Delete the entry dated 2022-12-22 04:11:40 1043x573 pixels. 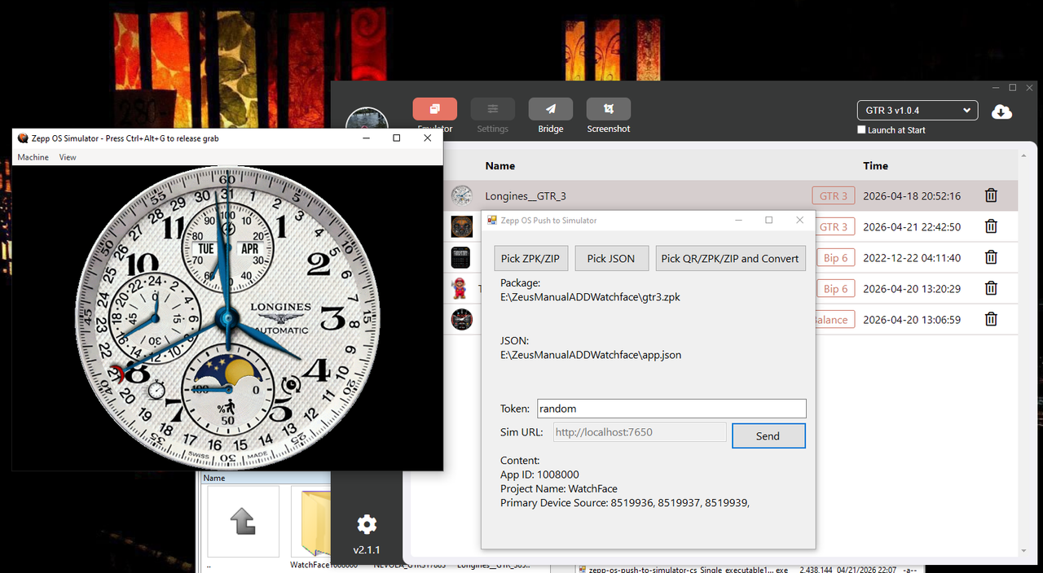[x=991, y=257]
